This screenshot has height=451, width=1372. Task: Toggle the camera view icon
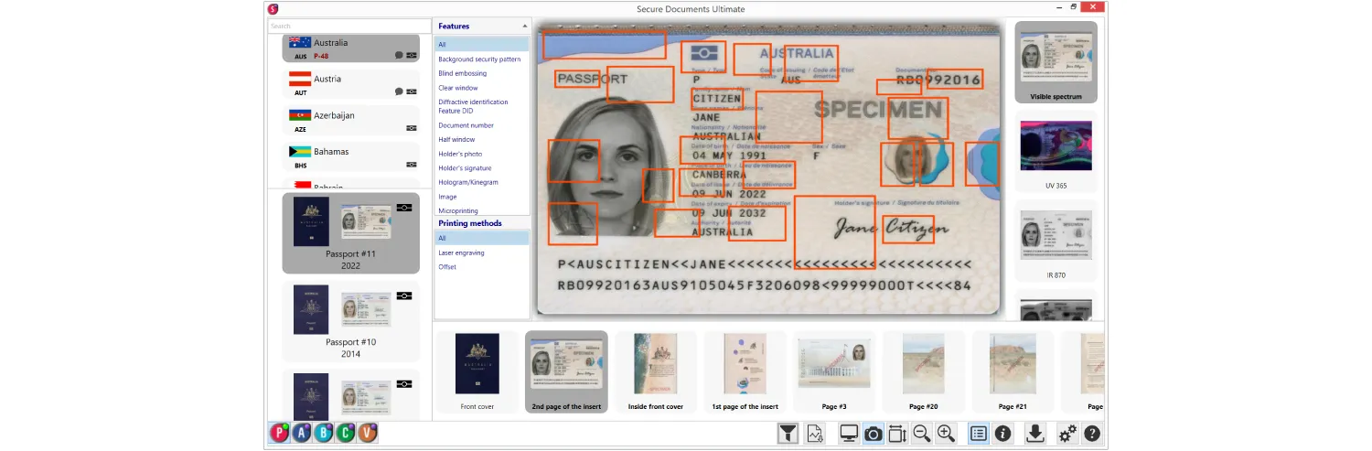[x=874, y=434]
